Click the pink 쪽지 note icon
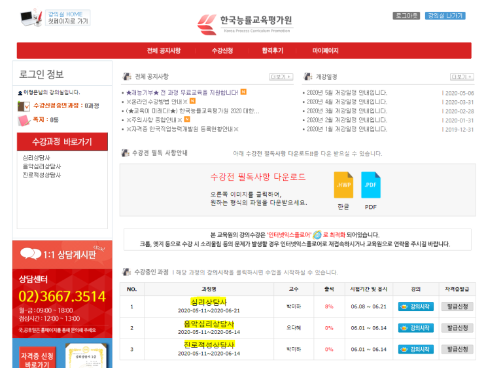The image size is (486, 368). [24, 120]
